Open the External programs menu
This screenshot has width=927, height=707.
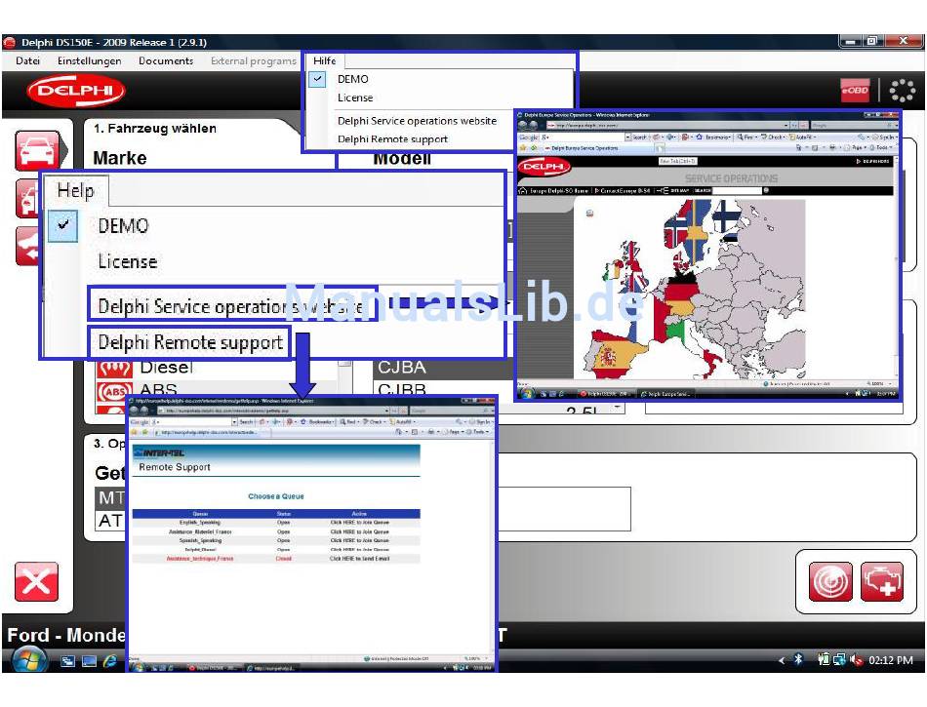[254, 60]
